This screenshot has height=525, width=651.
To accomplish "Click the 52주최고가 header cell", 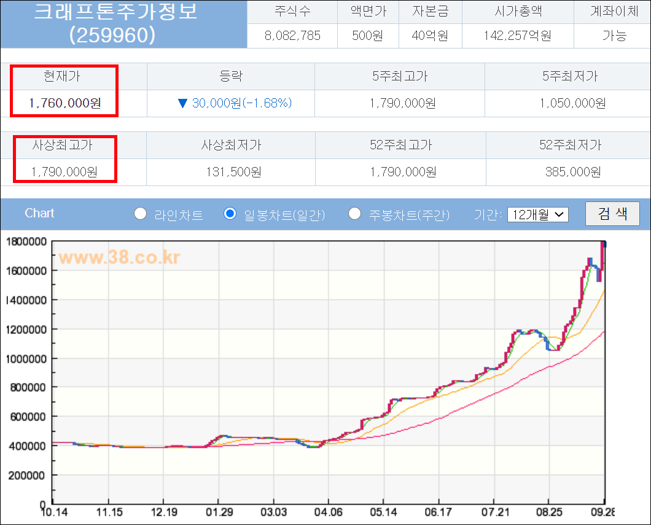I will (400, 145).
